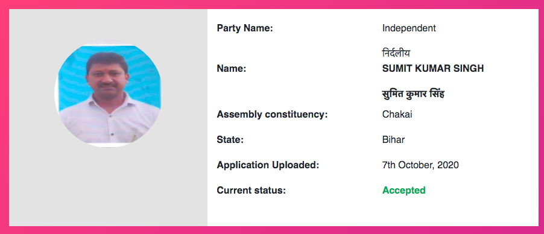Click the Assembly constituency label
Image resolution: width=544 pixels, height=234 pixels.
[272, 114]
